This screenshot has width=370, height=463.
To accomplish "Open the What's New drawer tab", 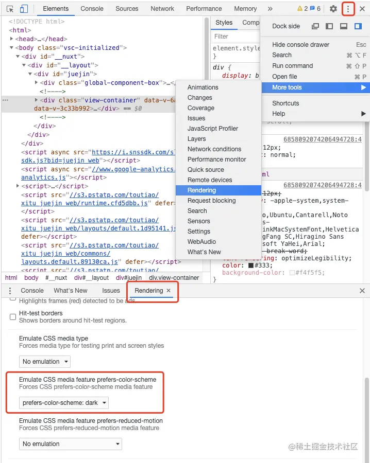I will click(x=71, y=291).
